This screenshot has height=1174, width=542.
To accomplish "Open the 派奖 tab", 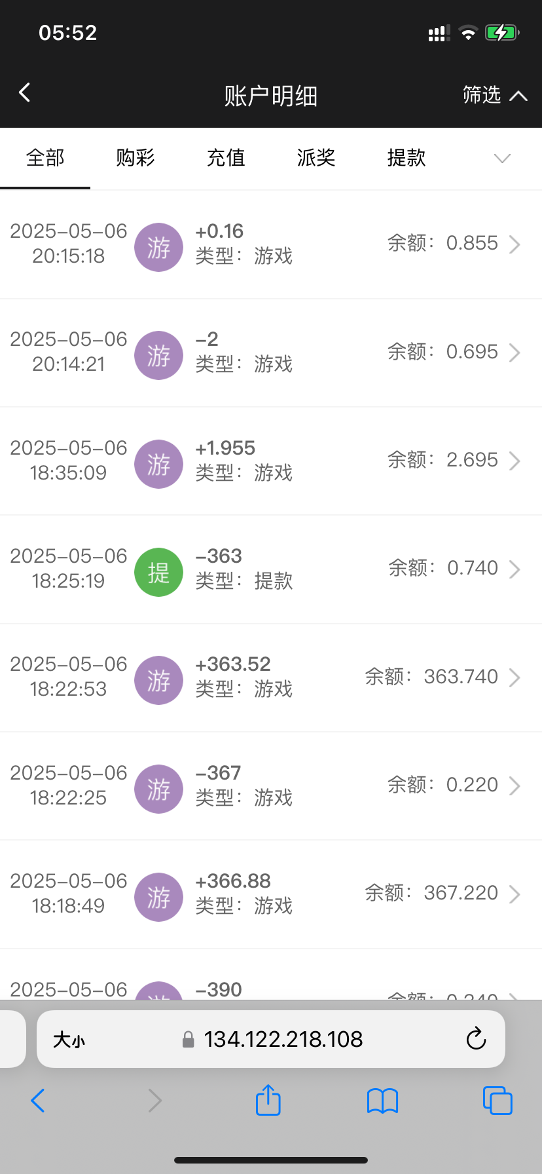I will [x=316, y=158].
